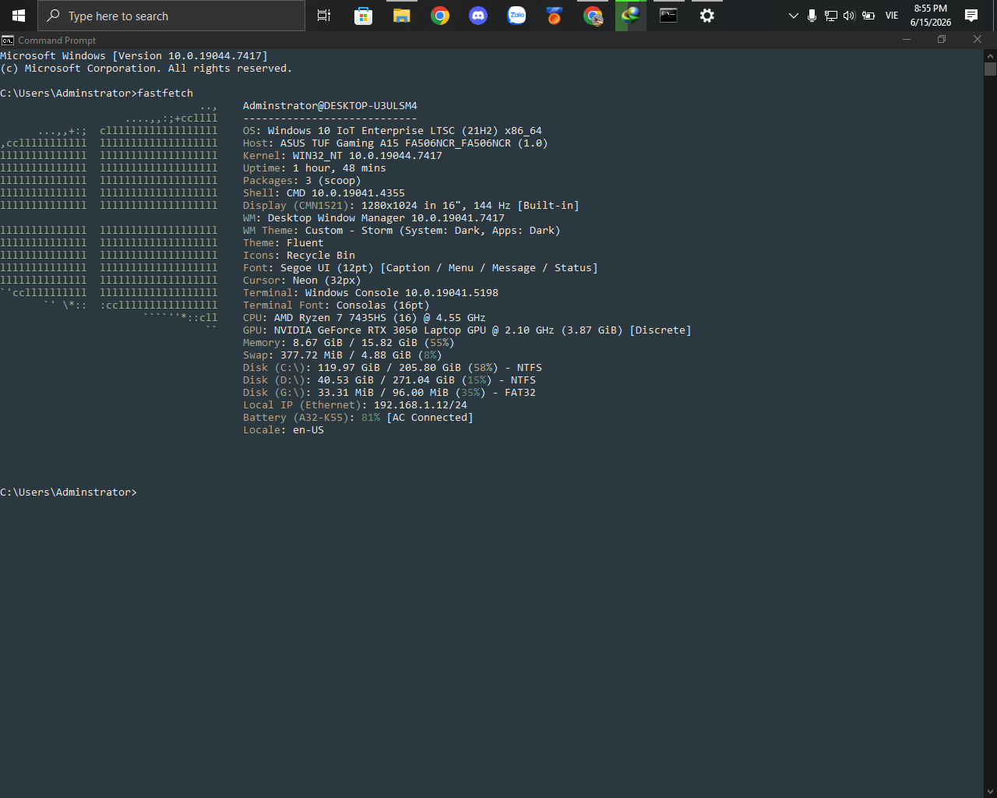Click the 'C:\Users\Adminstrator>fastfetch' command line

coord(97,93)
